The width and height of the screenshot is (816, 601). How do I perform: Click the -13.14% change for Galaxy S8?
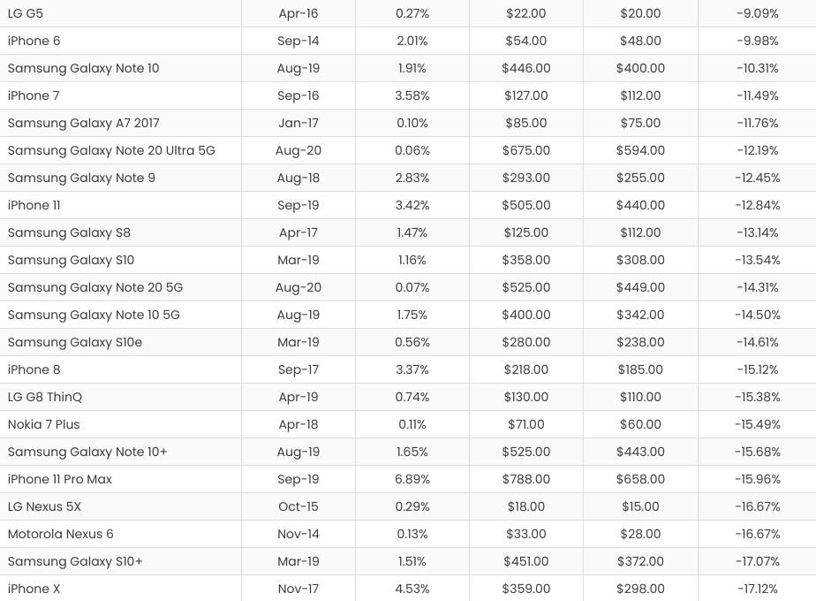pyautogui.click(x=758, y=232)
